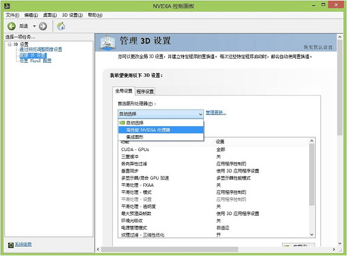Click the settings list vertical scrollbar thumb
The image size is (347, 256).
(312, 174)
